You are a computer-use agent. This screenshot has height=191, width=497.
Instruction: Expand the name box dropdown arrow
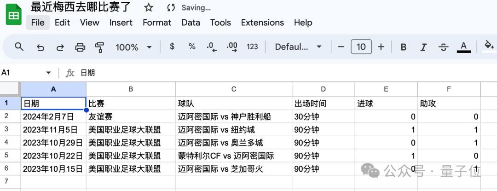coord(48,73)
